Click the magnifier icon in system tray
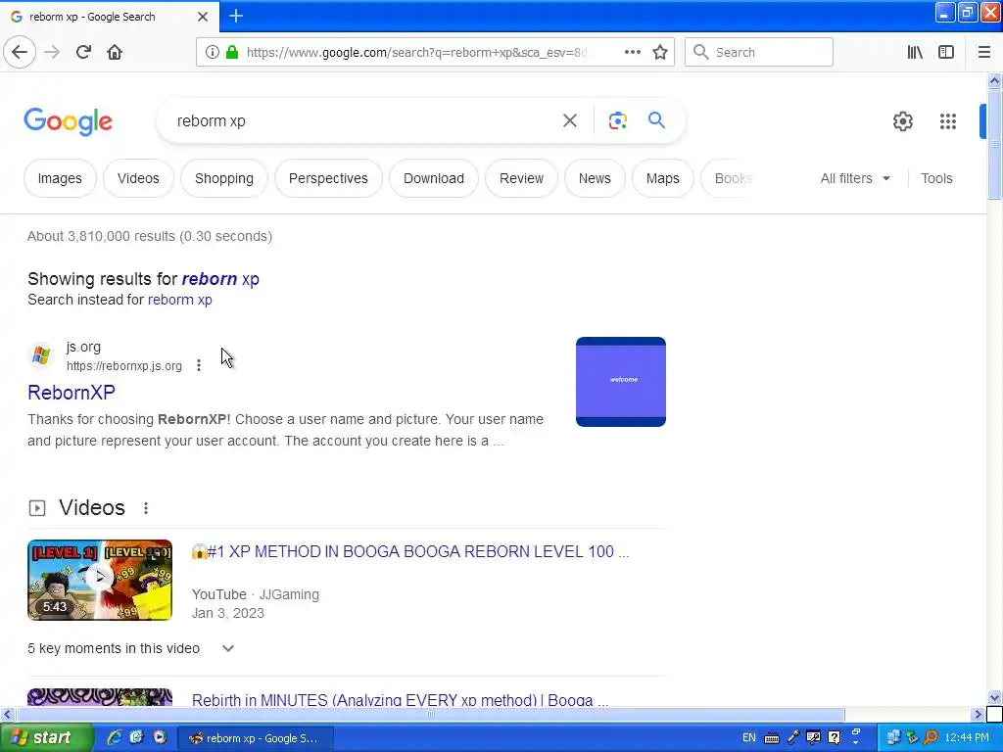Screen dimensions: 1003x752 (x=931, y=737)
